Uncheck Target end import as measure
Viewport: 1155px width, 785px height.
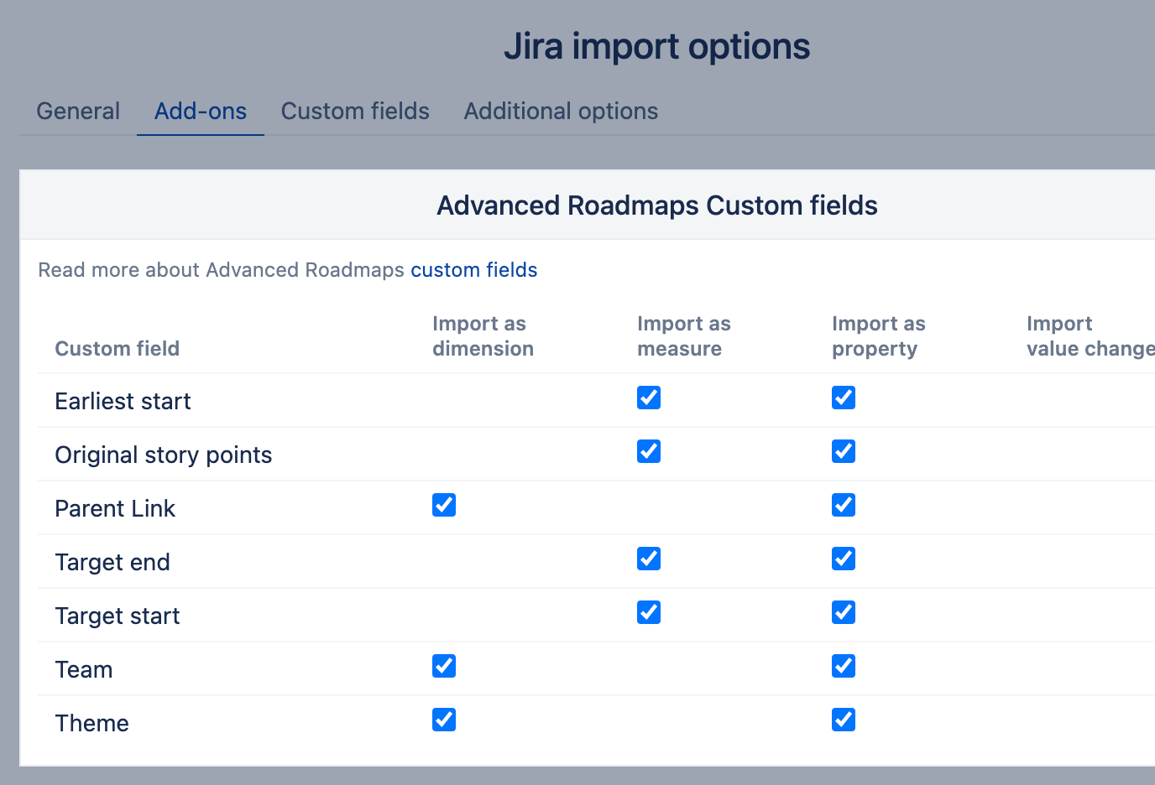(649, 559)
